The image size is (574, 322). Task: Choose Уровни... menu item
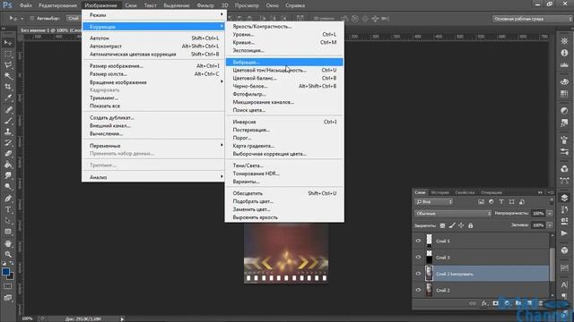284,34
